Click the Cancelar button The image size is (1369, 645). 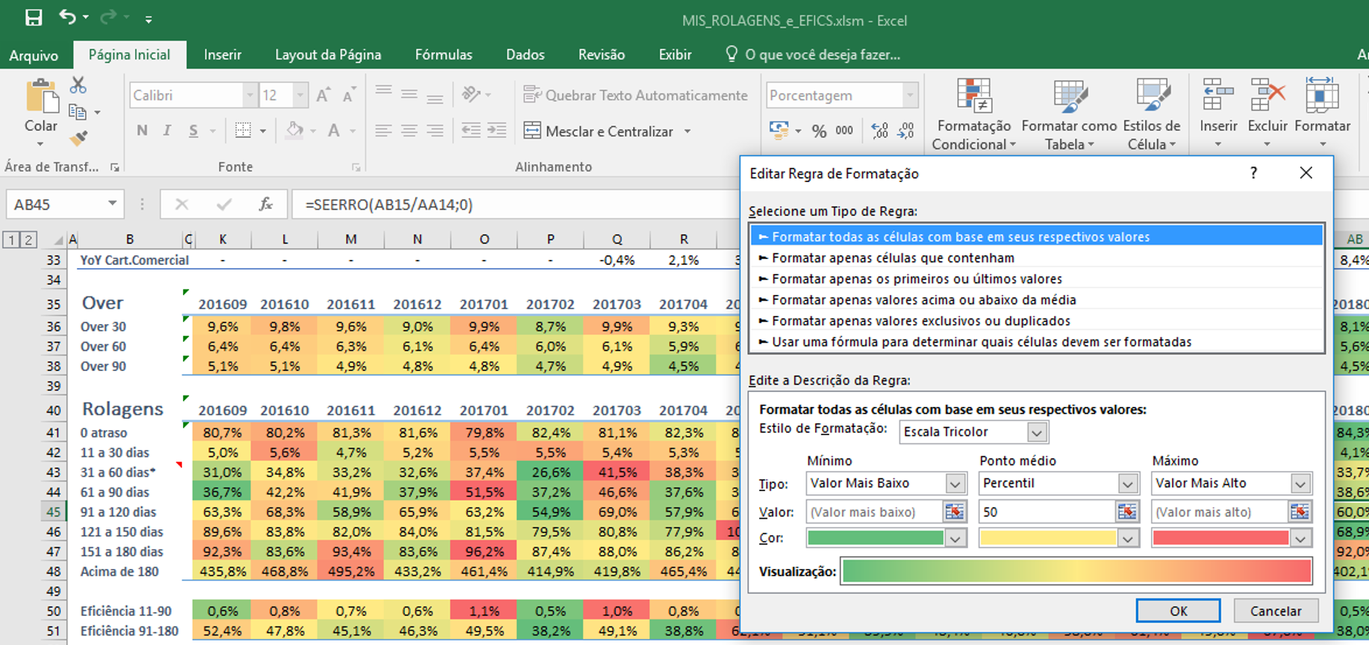pyautogui.click(x=1275, y=611)
